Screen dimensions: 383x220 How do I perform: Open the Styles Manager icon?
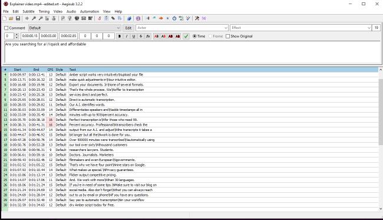point(100,18)
